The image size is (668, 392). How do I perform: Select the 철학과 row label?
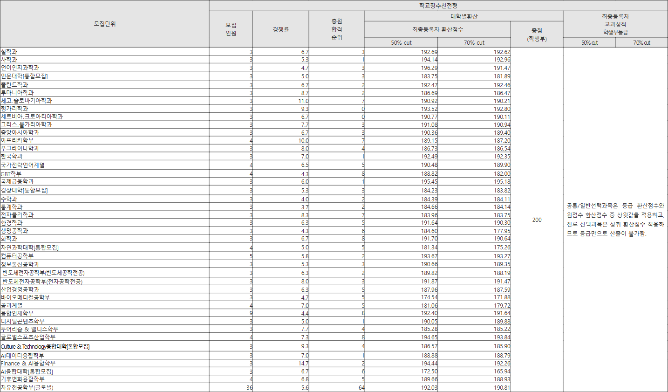point(9,52)
